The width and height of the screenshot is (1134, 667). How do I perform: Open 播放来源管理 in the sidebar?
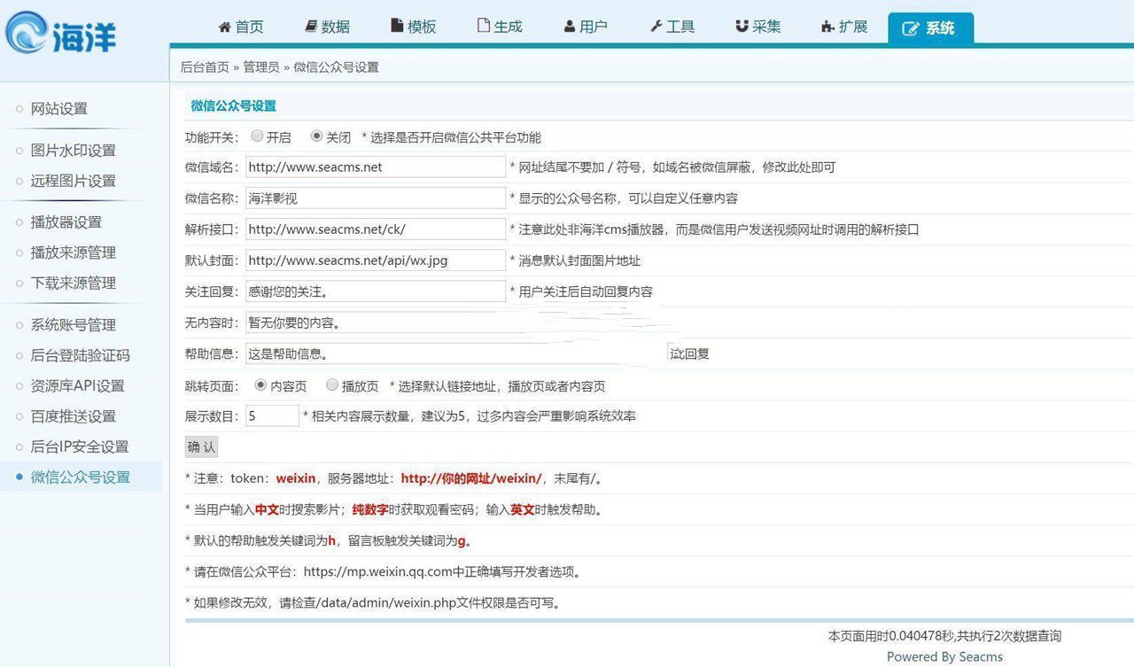pos(74,252)
